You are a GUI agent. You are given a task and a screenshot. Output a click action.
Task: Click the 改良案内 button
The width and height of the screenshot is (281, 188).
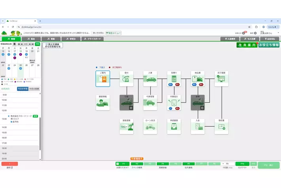[x=247, y=45]
